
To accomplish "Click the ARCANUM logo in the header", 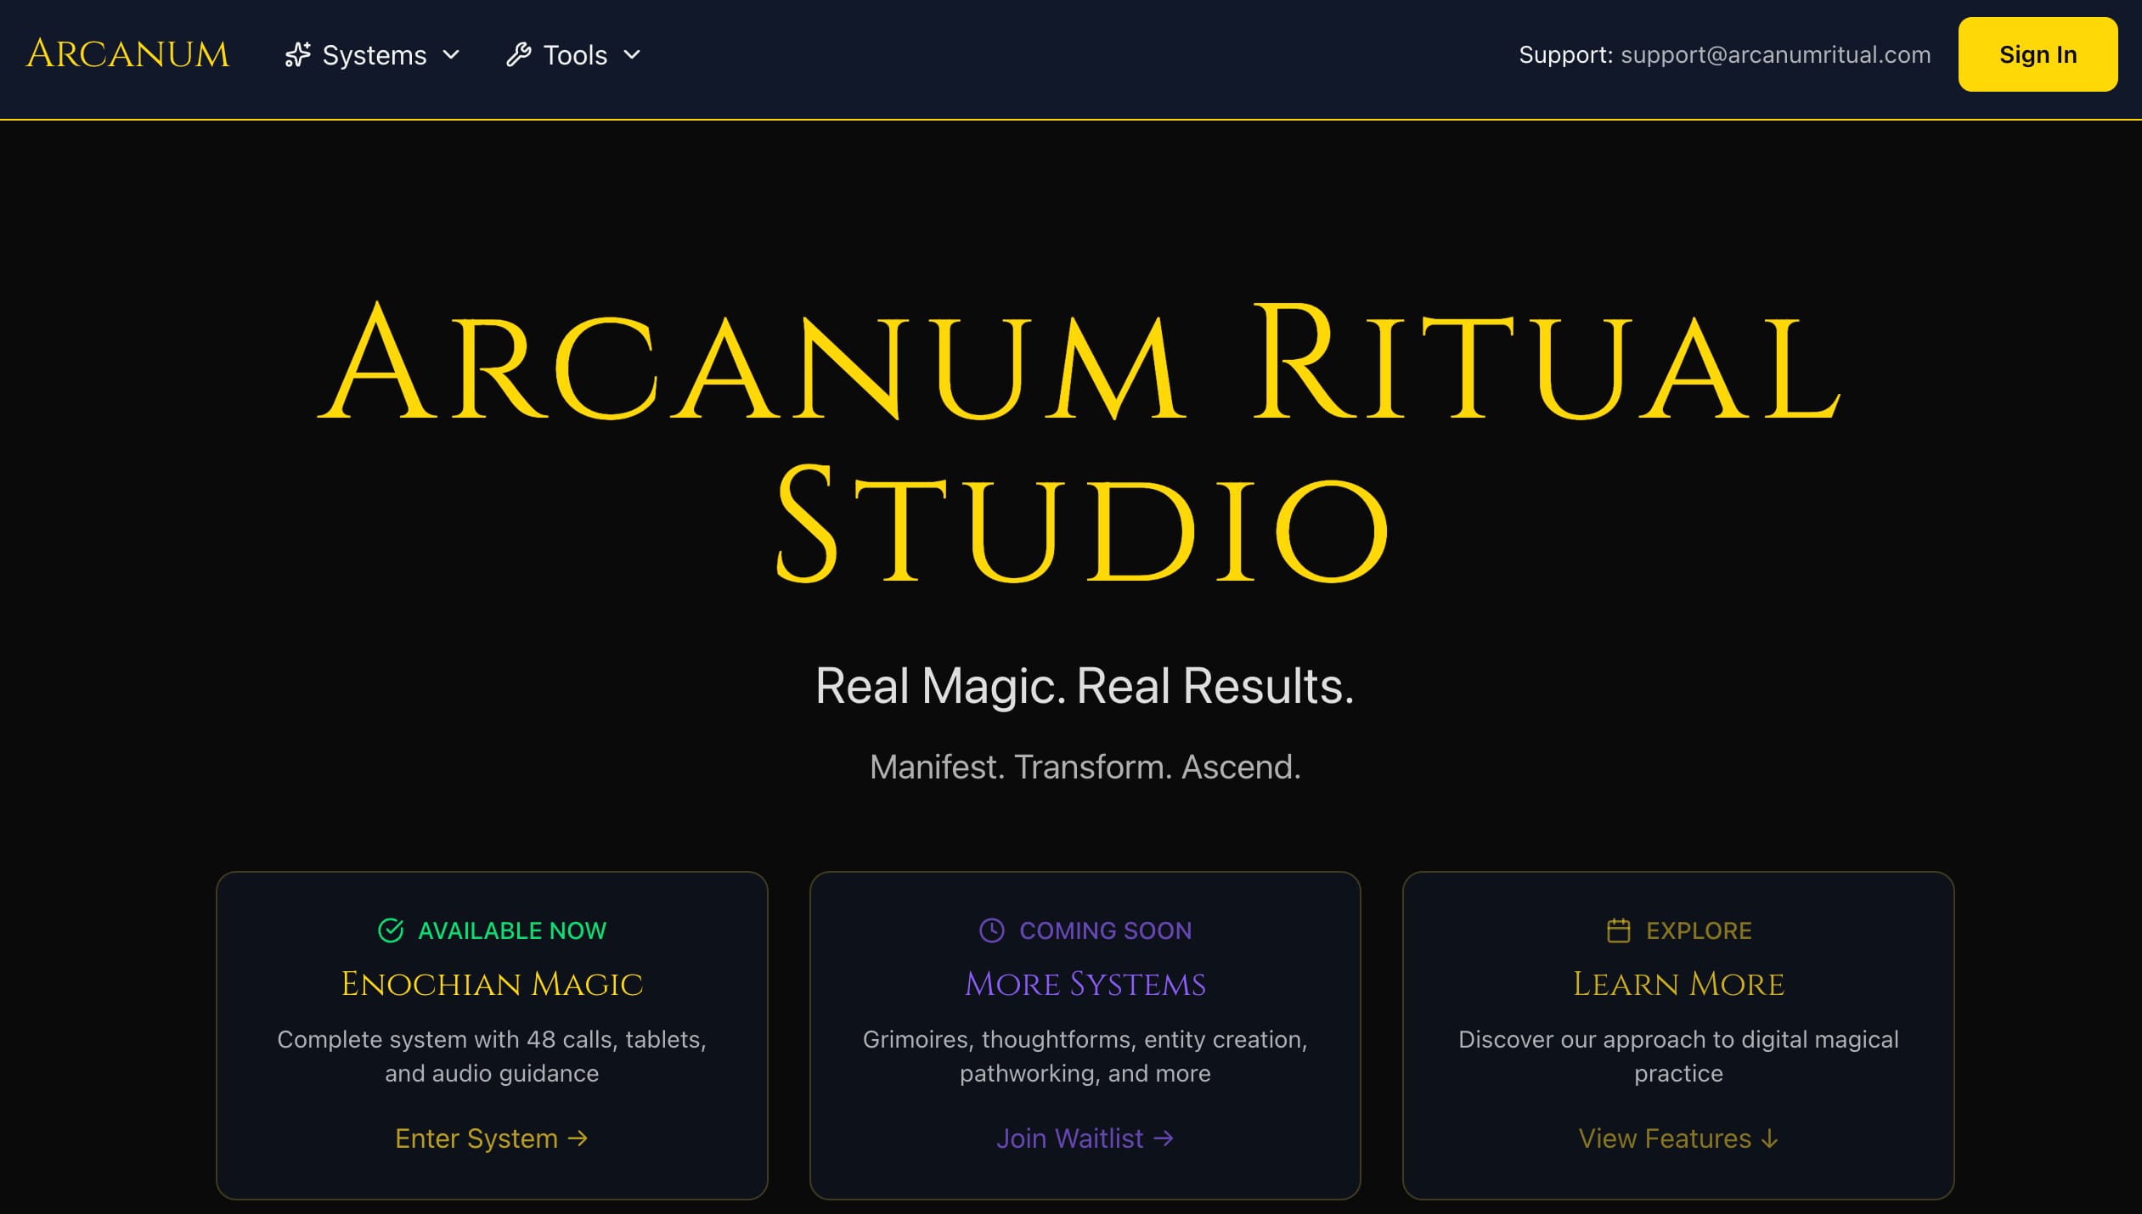I will click(127, 53).
